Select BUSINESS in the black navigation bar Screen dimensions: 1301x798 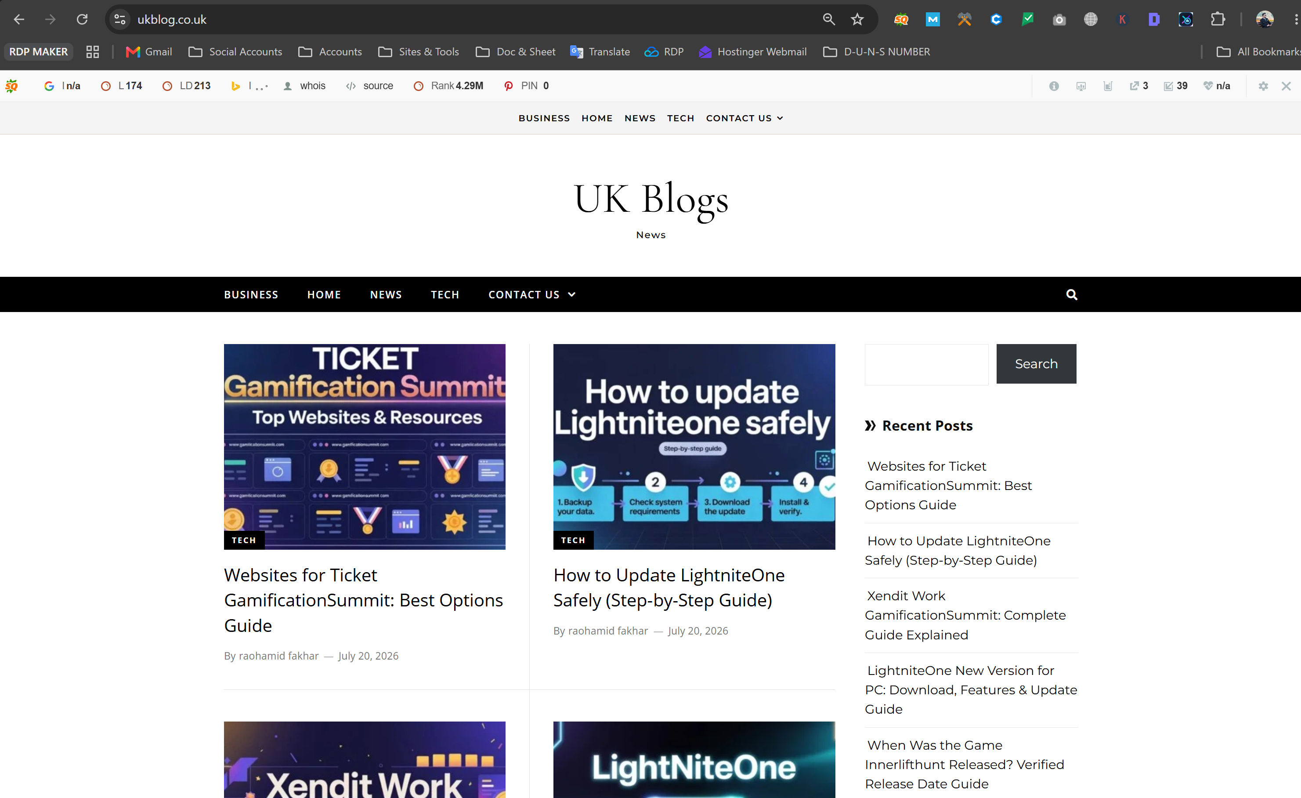coord(251,295)
